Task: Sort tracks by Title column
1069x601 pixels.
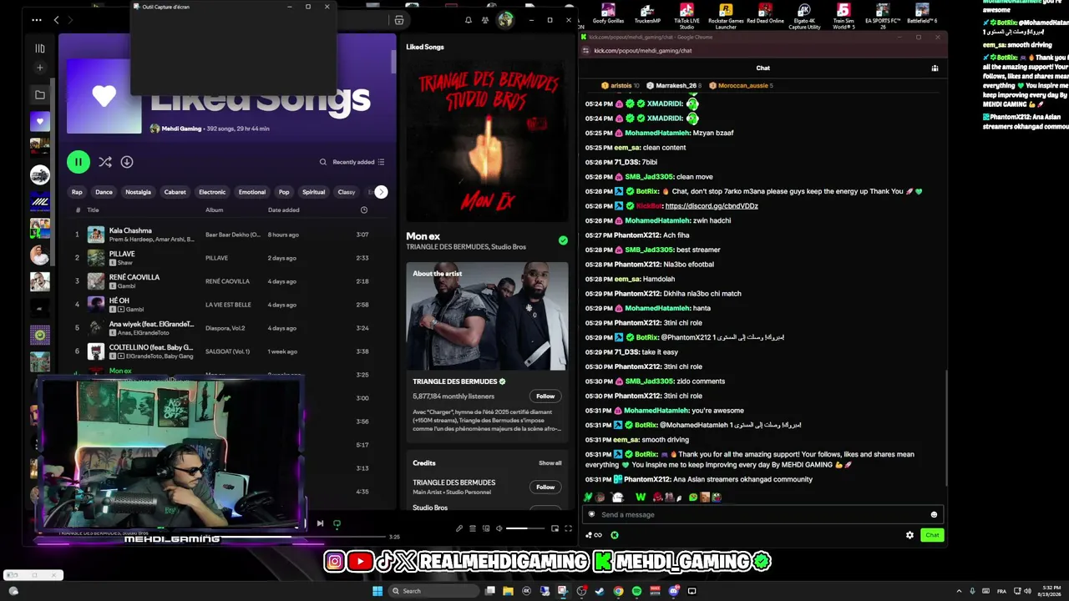Action: click(93, 210)
